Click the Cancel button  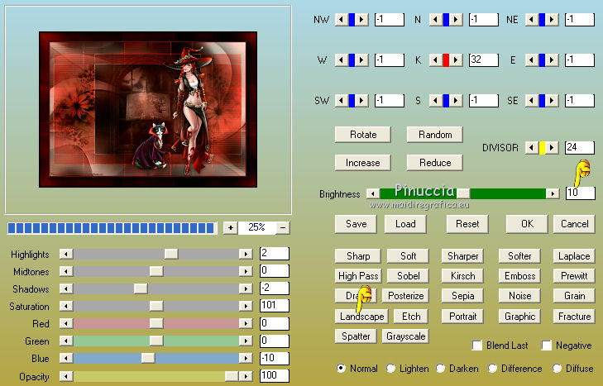tap(574, 224)
